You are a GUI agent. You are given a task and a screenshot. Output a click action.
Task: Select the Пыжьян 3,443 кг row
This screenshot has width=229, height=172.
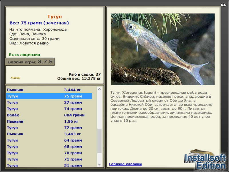(49, 134)
